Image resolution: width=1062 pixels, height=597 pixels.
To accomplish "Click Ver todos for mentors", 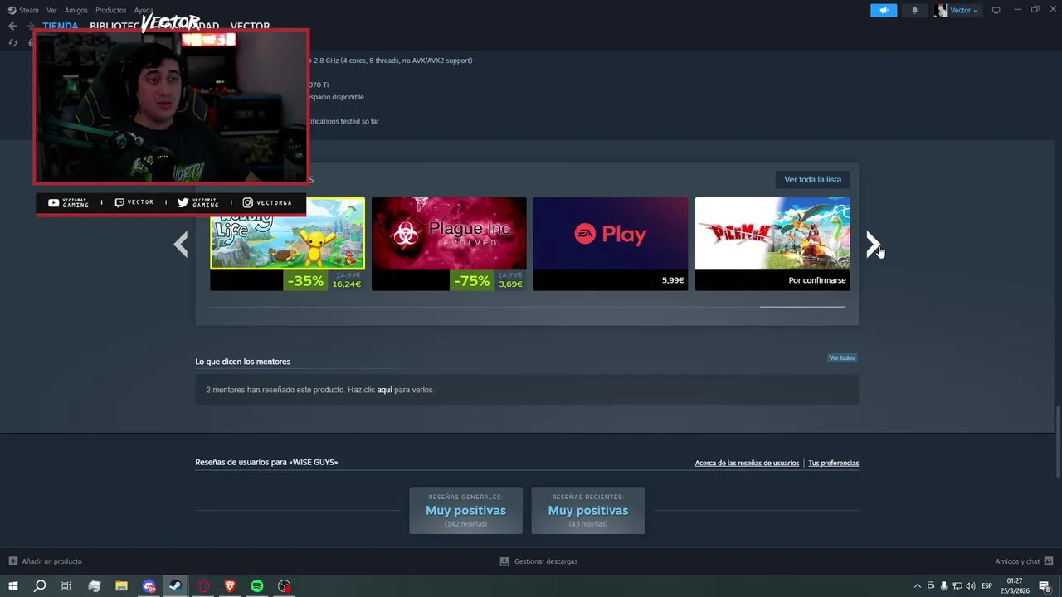I will click(842, 358).
